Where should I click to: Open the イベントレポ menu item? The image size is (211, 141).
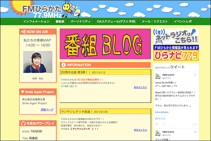click(x=183, y=22)
